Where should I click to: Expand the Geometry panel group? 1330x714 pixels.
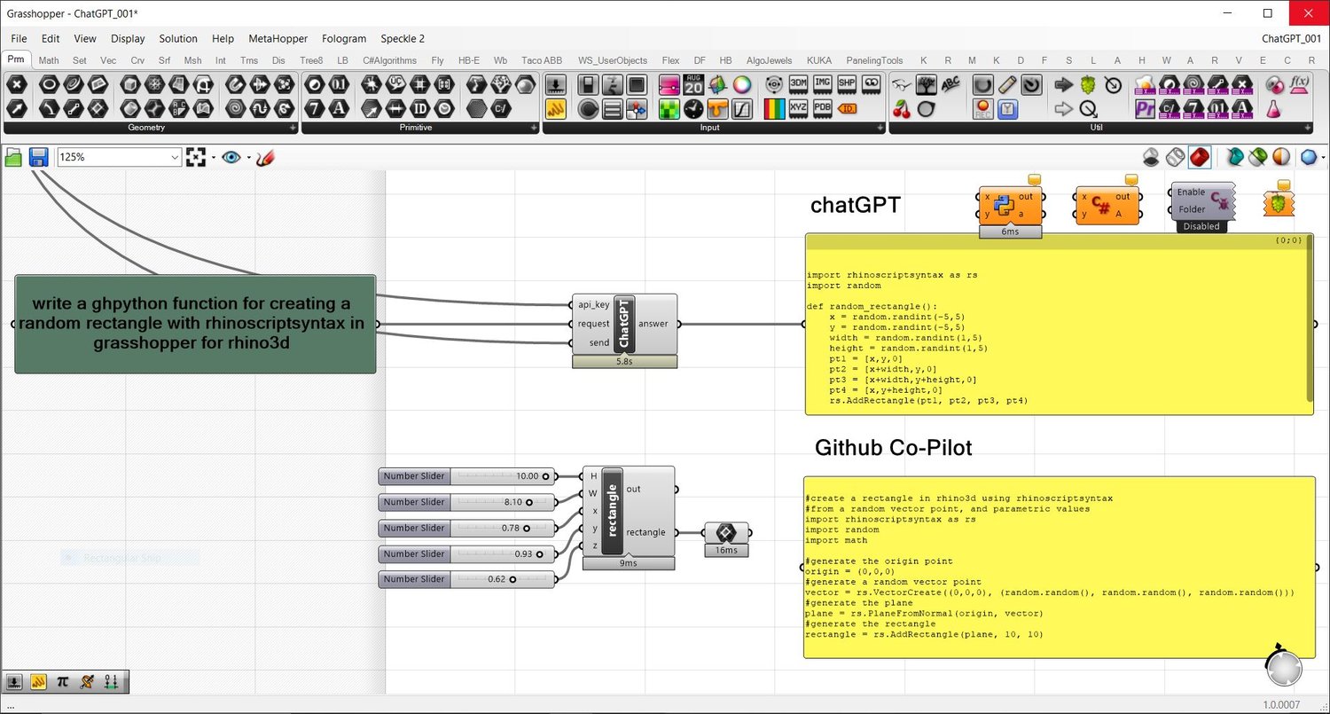293,128
